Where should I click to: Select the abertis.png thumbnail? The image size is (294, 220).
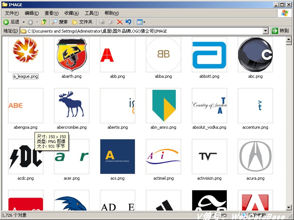pos(118,106)
